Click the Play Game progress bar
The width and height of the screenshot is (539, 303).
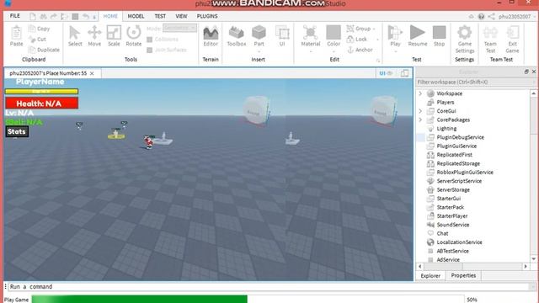coord(248,300)
